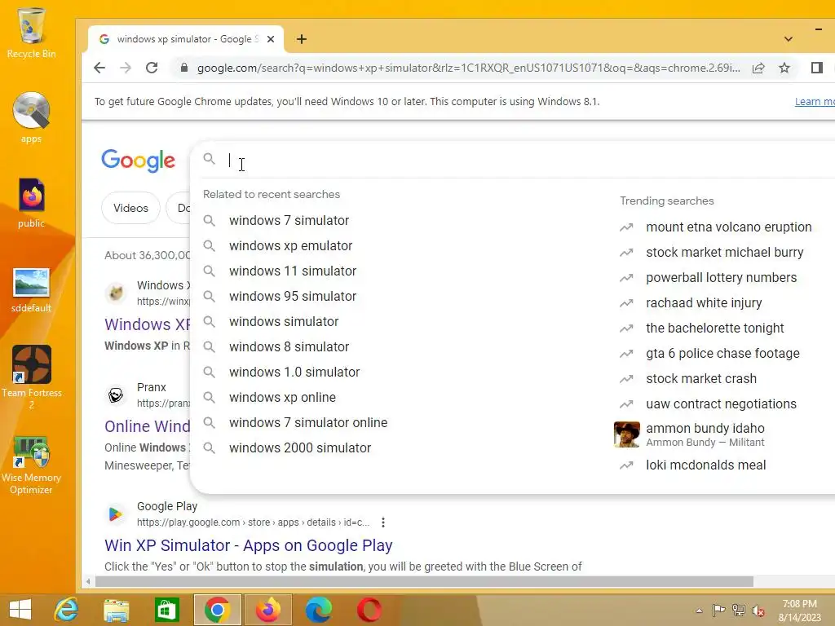Screen dimensions: 835x626
Task: Select Team Fortress 2 shortcut
Action: pyautogui.click(x=32, y=377)
